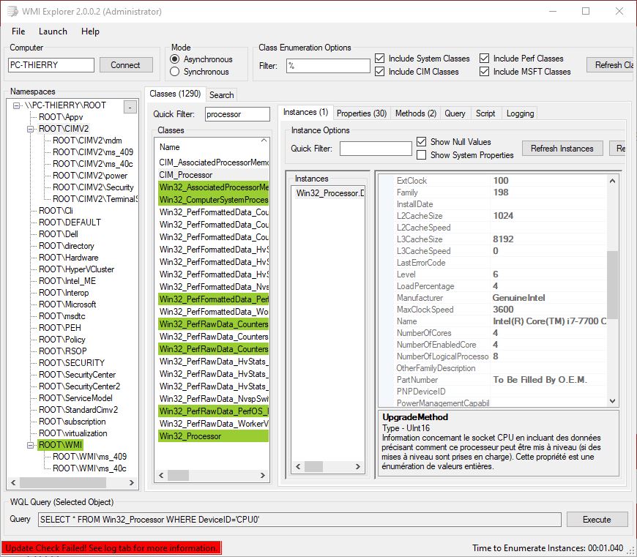Open the Search tab
The height and width of the screenshot is (557, 637).
pyautogui.click(x=221, y=95)
